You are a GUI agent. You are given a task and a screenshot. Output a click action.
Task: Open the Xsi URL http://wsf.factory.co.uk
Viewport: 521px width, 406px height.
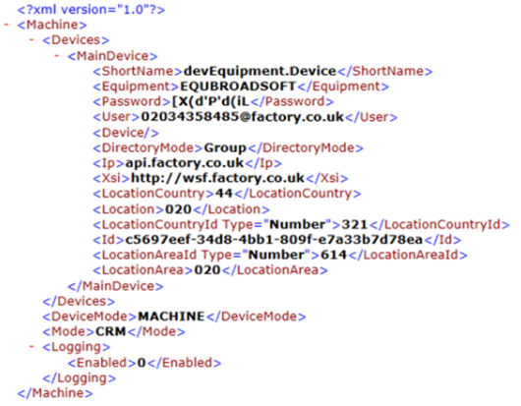(217, 178)
